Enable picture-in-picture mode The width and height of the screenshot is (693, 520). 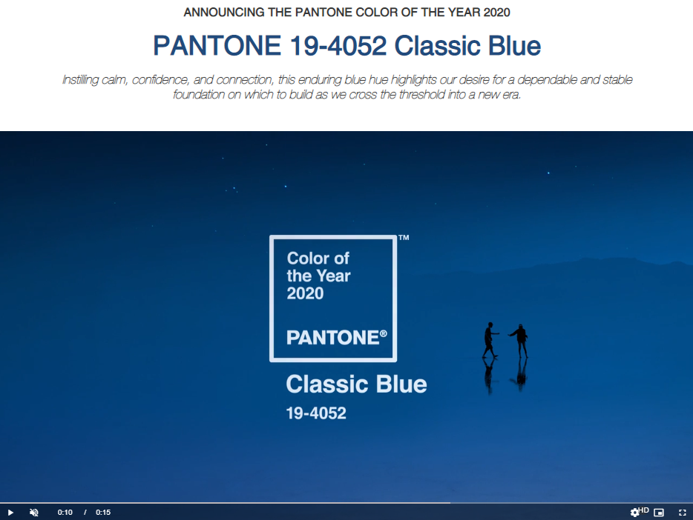[659, 512]
